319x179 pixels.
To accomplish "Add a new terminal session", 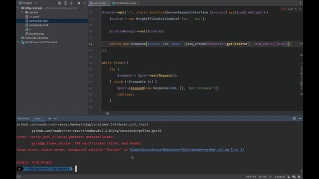I will [x=49, y=118].
